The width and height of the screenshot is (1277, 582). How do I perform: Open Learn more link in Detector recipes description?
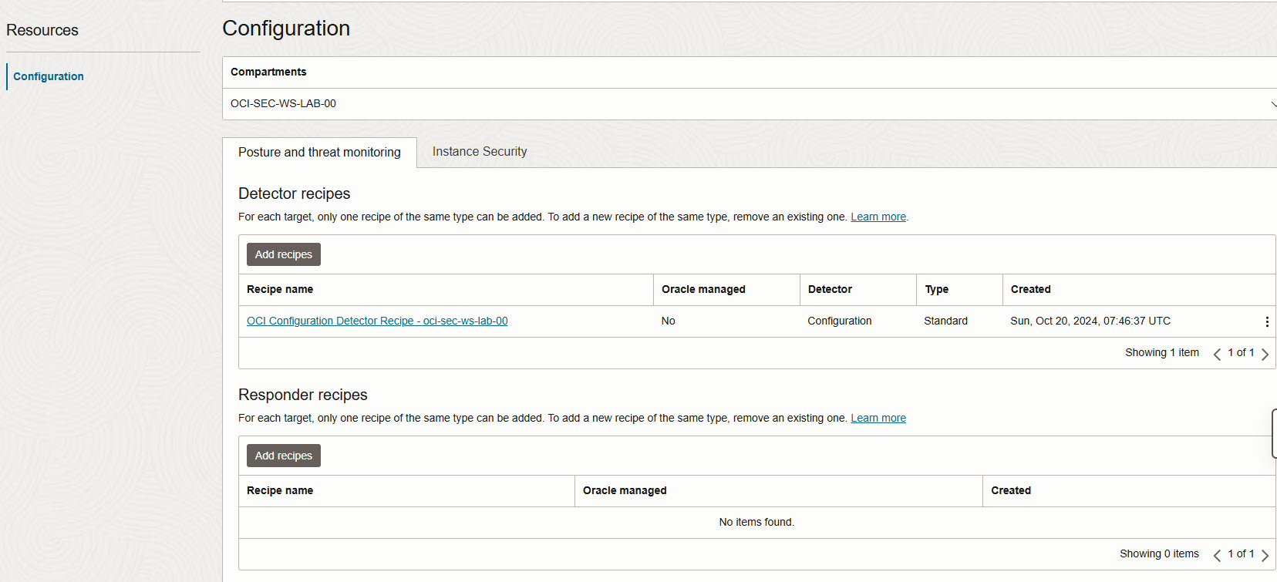pos(878,217)
